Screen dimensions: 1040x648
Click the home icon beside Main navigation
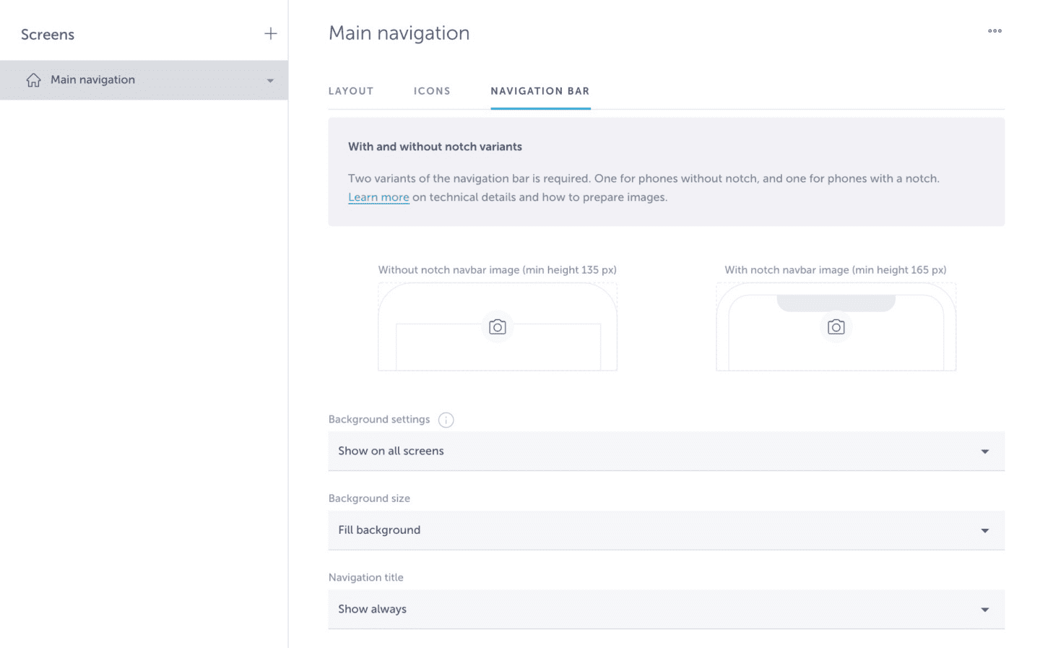(33, 79)
